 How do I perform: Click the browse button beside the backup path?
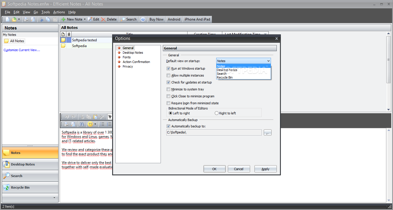coord(268,133)
